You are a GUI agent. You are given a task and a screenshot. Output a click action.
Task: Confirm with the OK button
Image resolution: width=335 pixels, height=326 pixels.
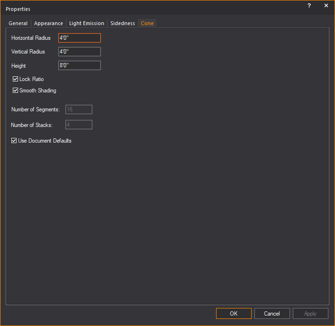click(234, 313)
